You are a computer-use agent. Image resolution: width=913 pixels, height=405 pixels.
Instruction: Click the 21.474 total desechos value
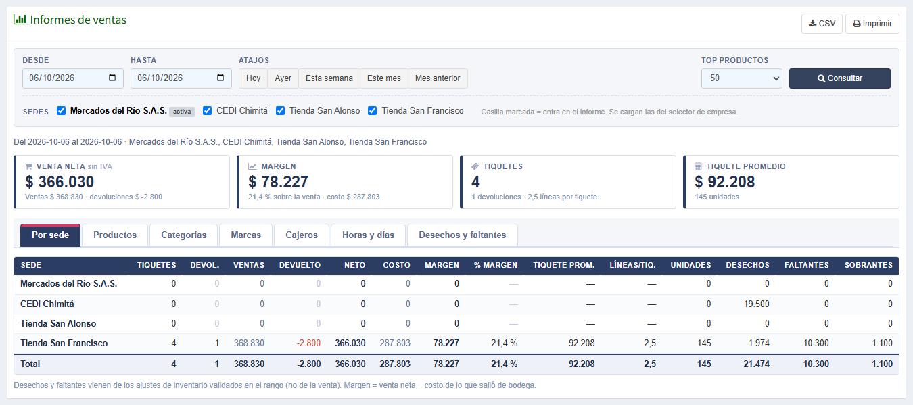757,364
